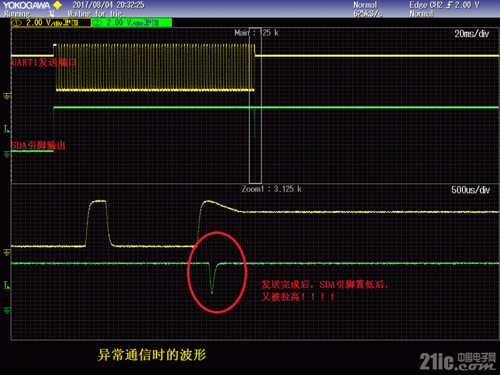
Task: Click the 500us/div zoom timebase readout
Action: [x=470, y=190]
